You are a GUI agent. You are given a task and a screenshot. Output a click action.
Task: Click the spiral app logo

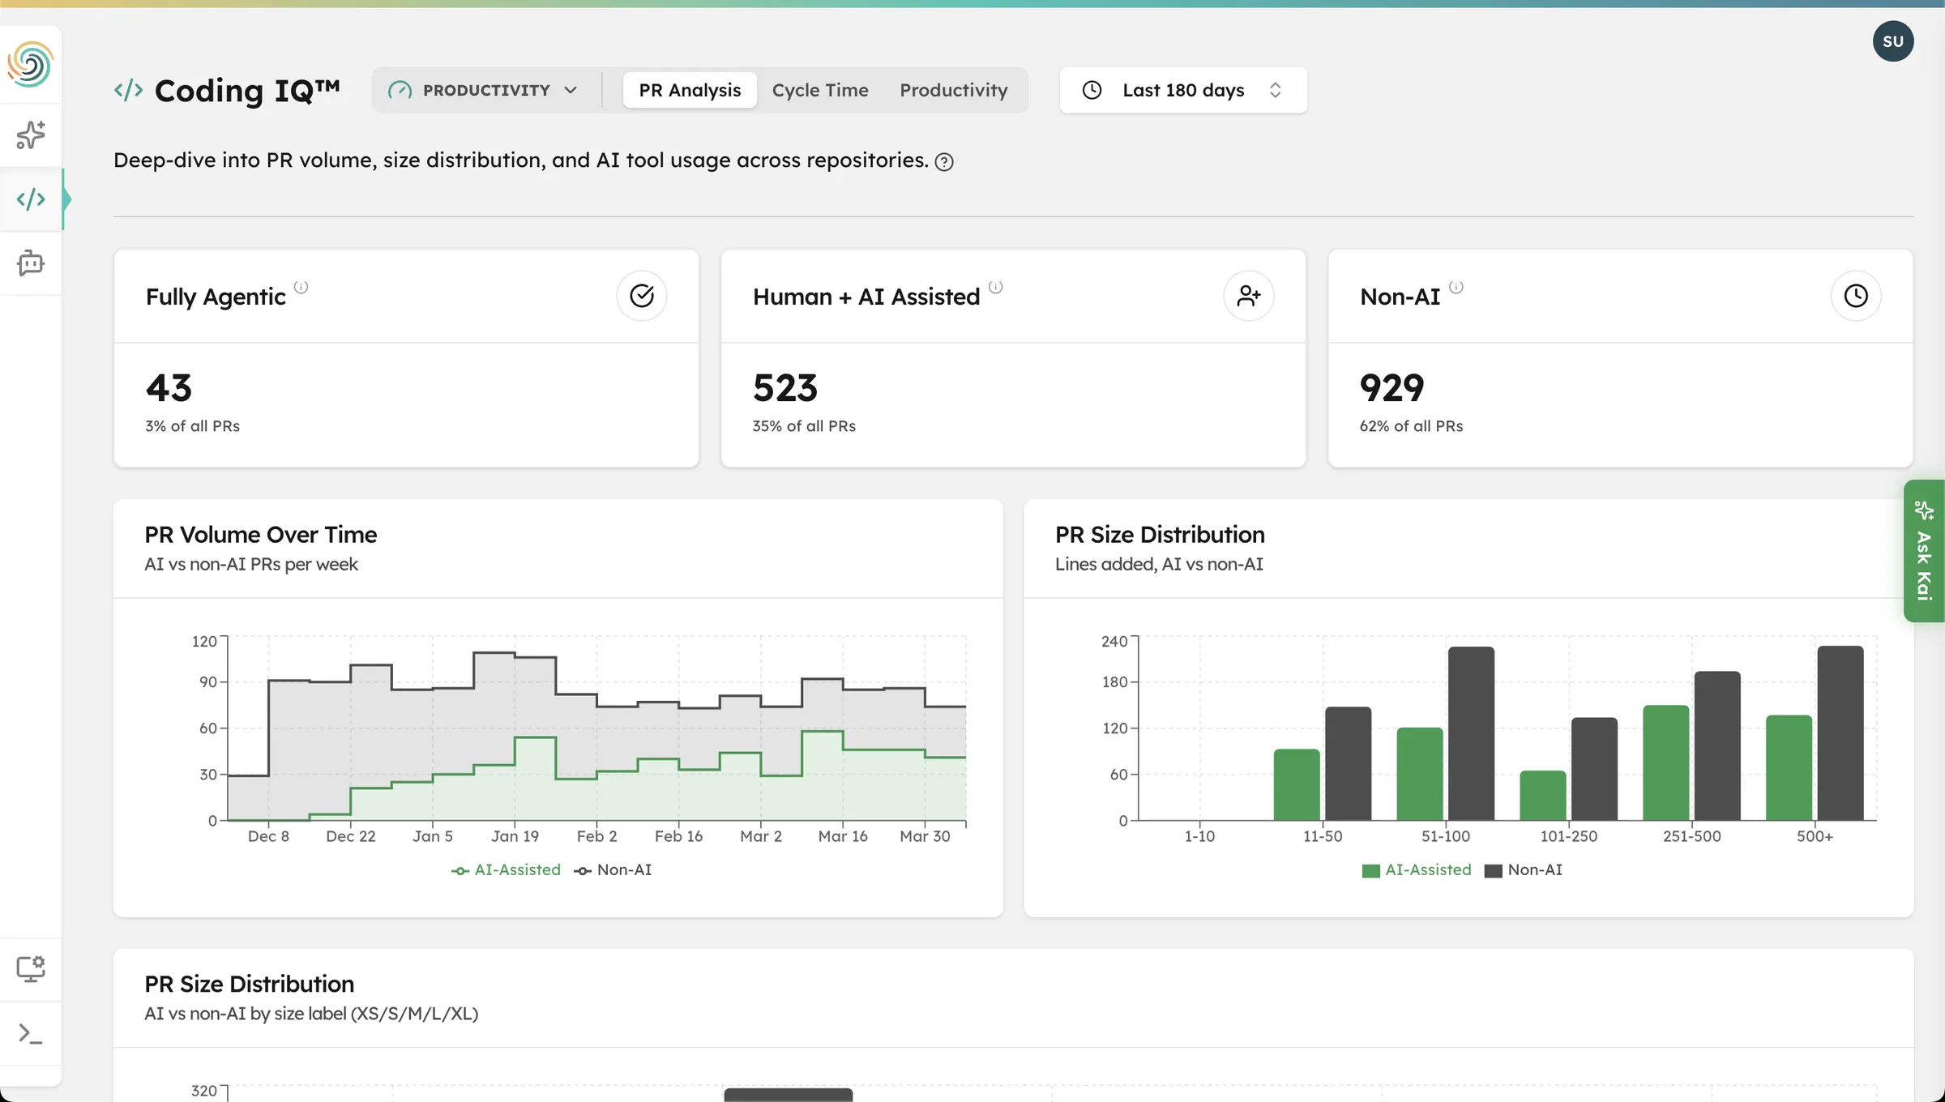pos(31,64)
